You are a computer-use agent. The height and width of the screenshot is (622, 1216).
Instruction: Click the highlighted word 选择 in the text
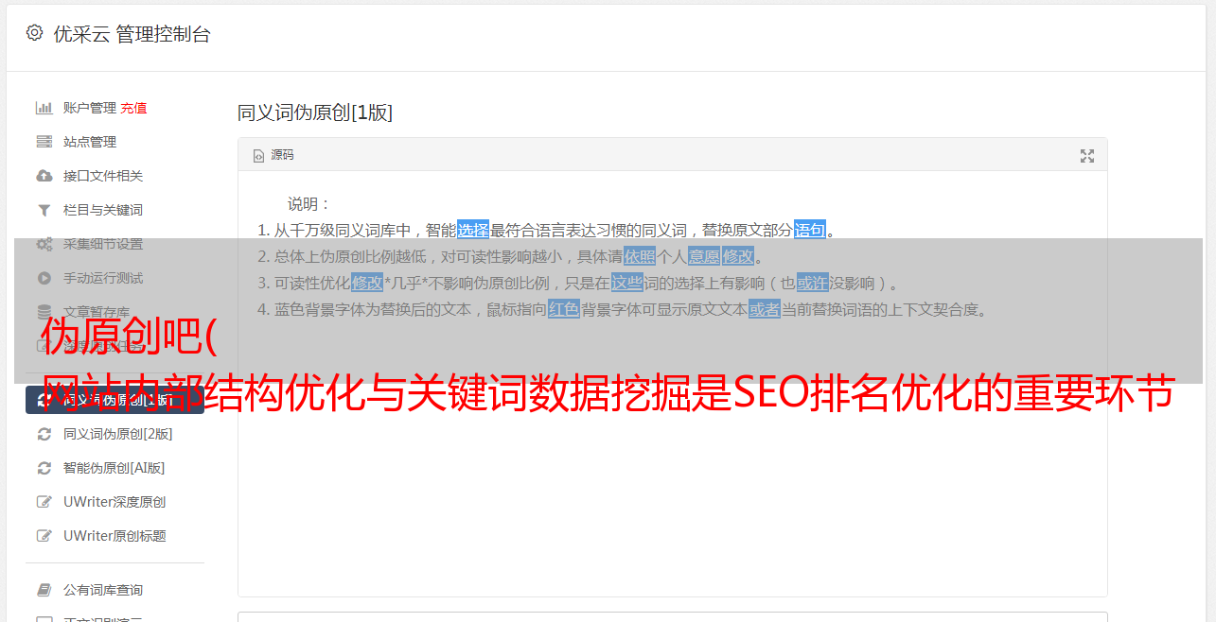(473, 230)
